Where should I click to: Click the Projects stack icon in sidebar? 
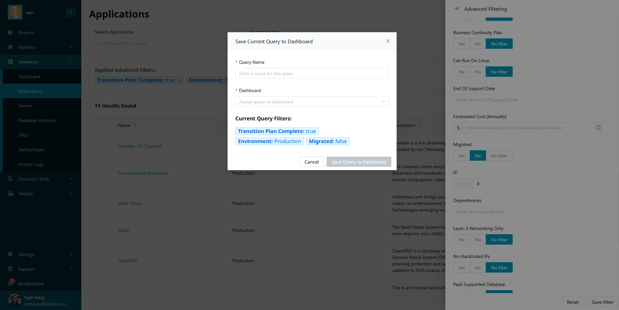point(10,33)
